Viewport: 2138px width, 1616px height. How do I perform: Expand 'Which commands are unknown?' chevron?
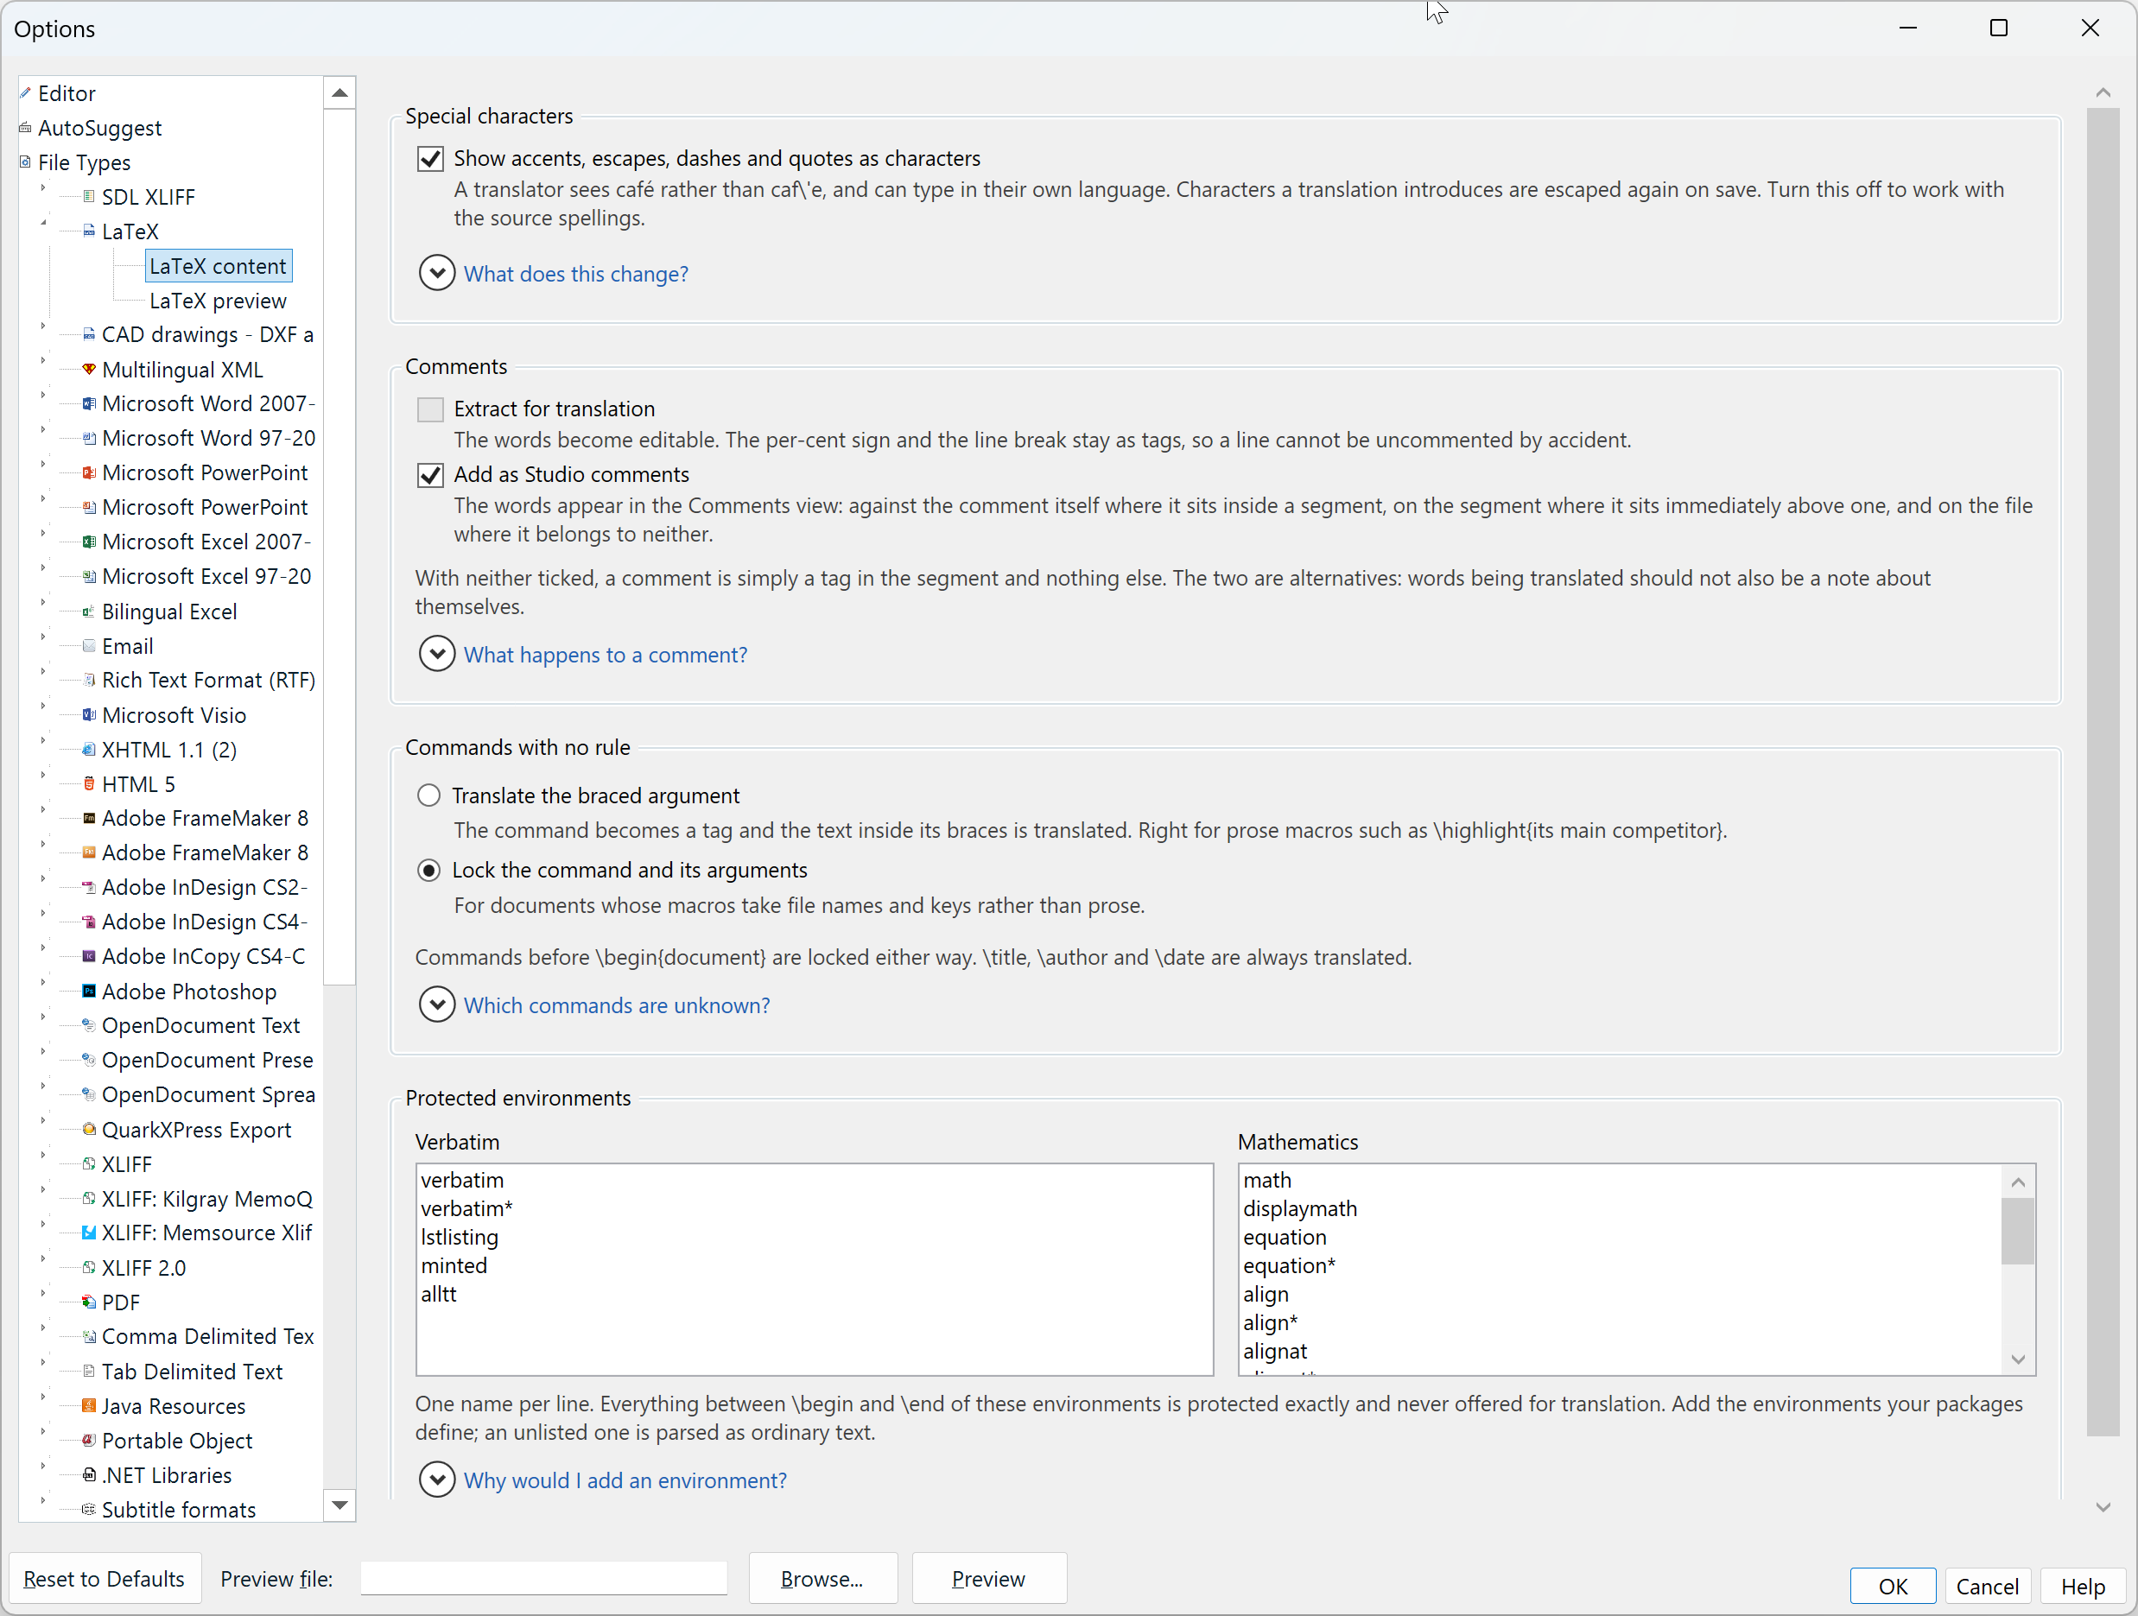tap(437, 1005)
